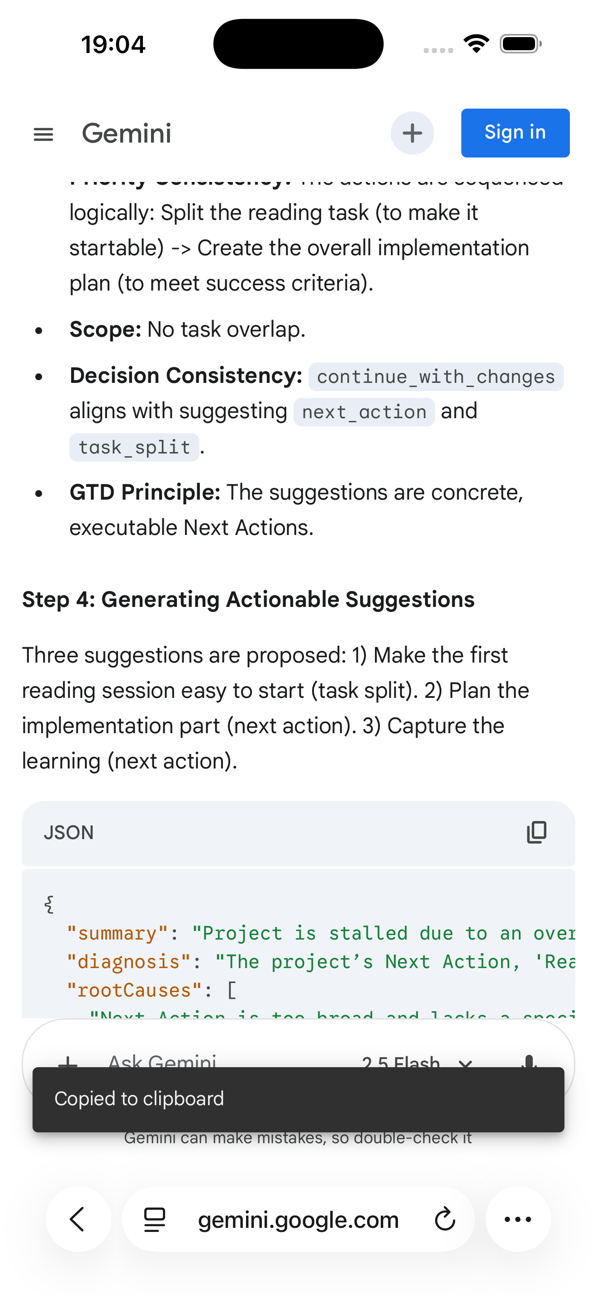Tap the continue_with_changes code chip
Screen dimensions: 597x1298
pyautogui.click(x=436, y=377)
